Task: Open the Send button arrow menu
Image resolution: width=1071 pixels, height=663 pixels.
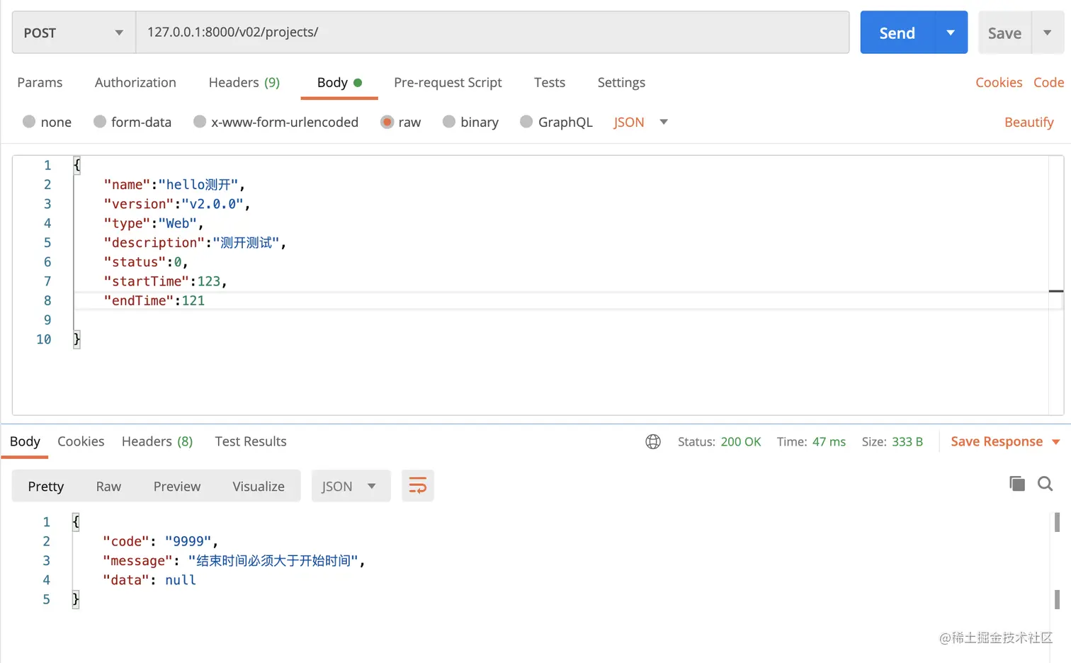Action: [951, 33]
